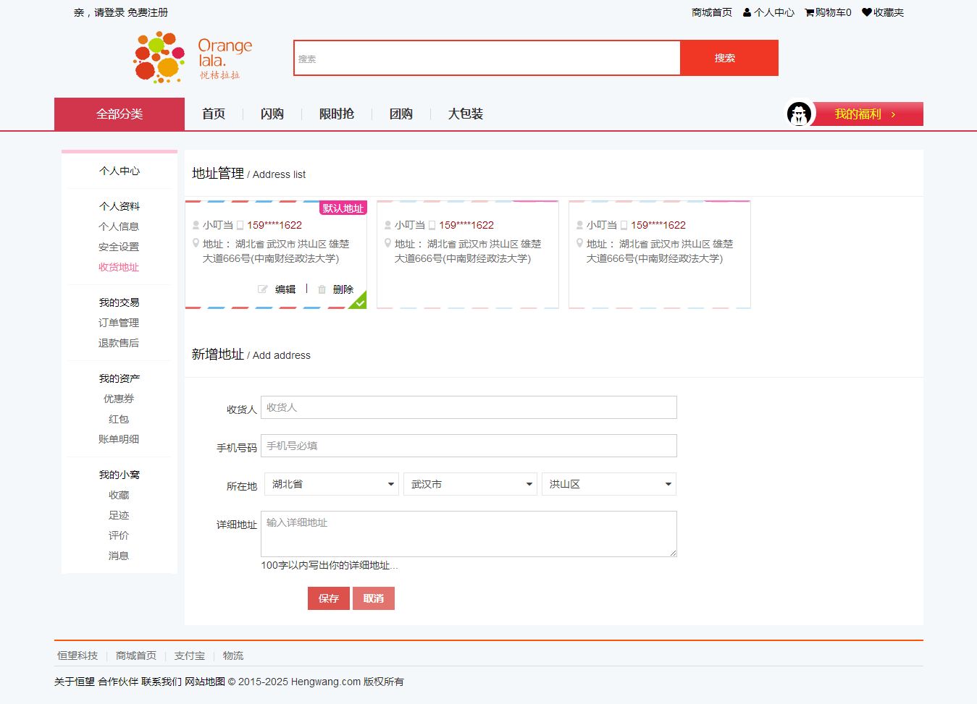Focus the 收货人 input field
The image size is (977, 704).
coord(469,407)
